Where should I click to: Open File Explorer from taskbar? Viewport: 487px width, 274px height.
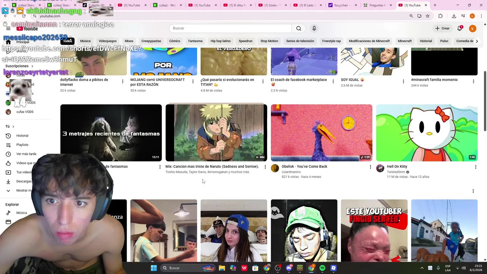(x=222, y=268)
